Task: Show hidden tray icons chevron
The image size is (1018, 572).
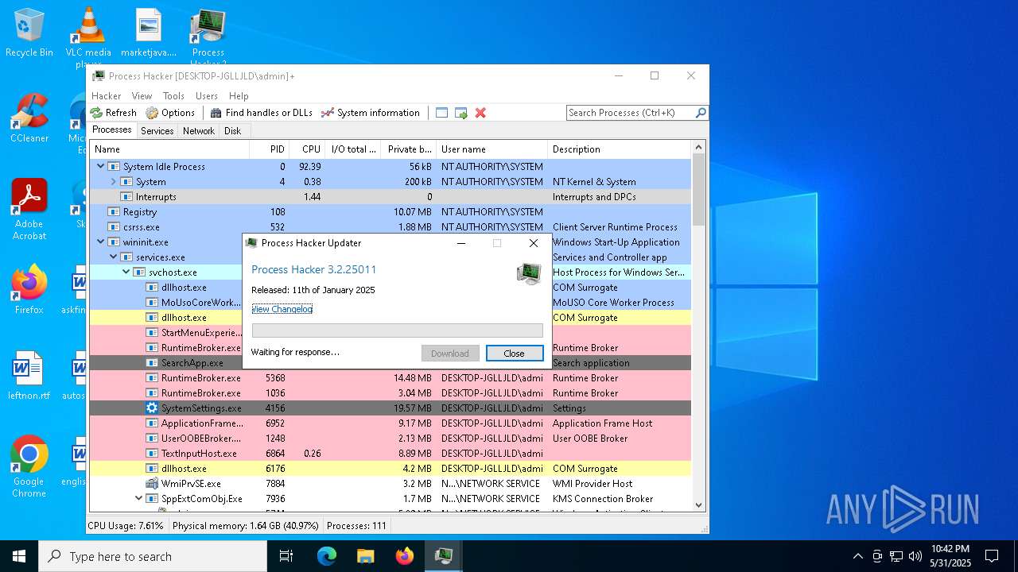Action: pos(857,556)
